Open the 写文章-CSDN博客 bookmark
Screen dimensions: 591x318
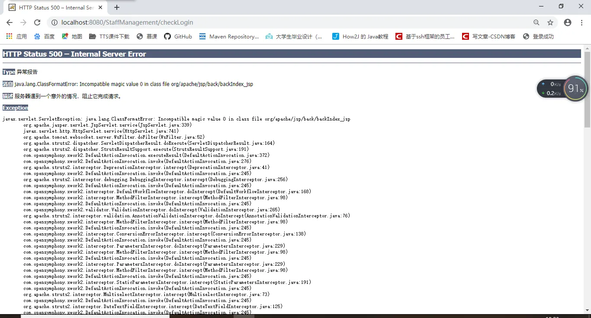click(488, 36)
